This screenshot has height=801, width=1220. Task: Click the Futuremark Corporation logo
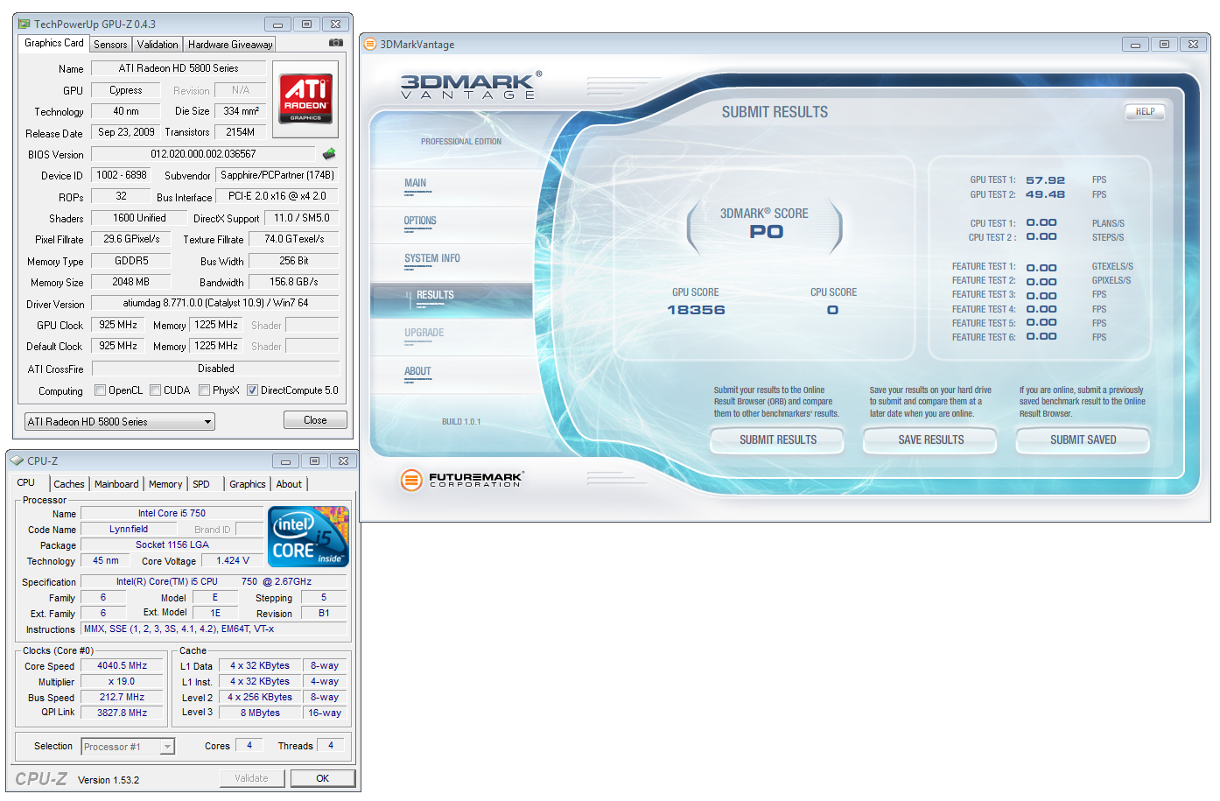pos(461,479)
